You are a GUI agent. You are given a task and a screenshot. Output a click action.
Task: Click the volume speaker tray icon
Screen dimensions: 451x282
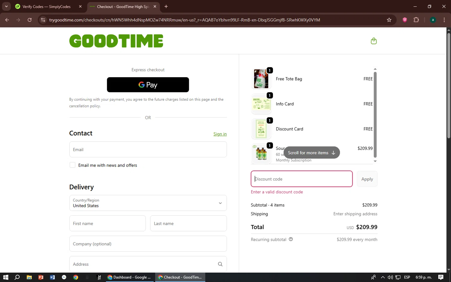390,277
